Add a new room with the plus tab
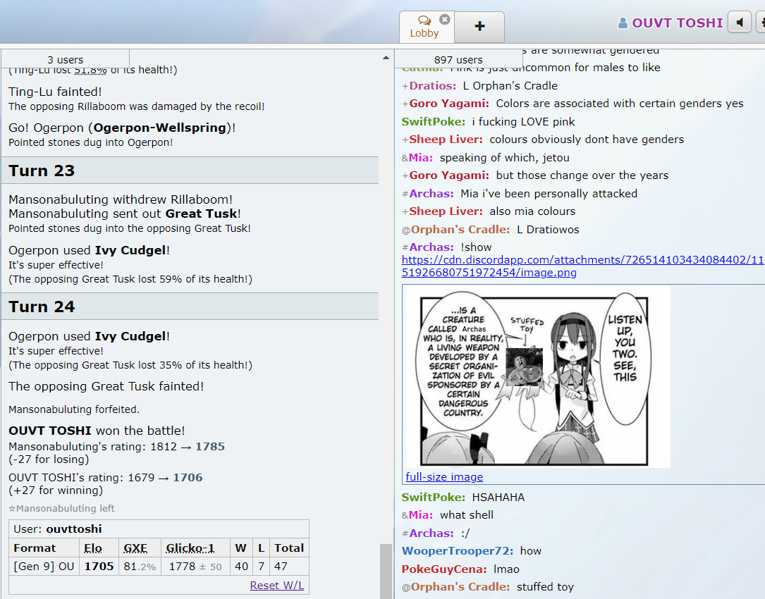 click(479, 26)
